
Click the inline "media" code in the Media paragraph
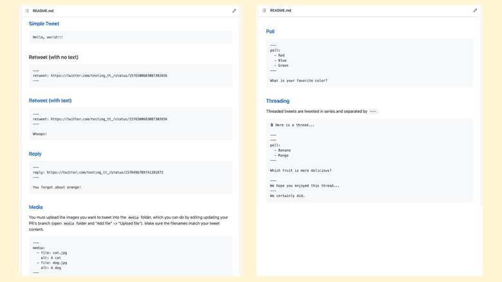click(133, 218)
